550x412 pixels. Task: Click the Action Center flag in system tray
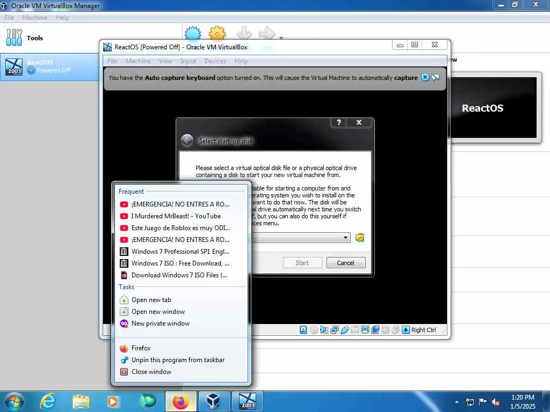coord(483,402)
